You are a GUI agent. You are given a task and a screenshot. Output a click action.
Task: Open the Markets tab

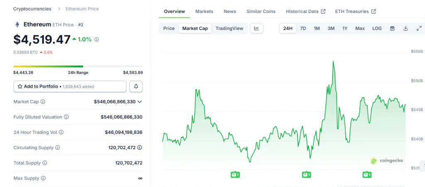pos(204,11)
